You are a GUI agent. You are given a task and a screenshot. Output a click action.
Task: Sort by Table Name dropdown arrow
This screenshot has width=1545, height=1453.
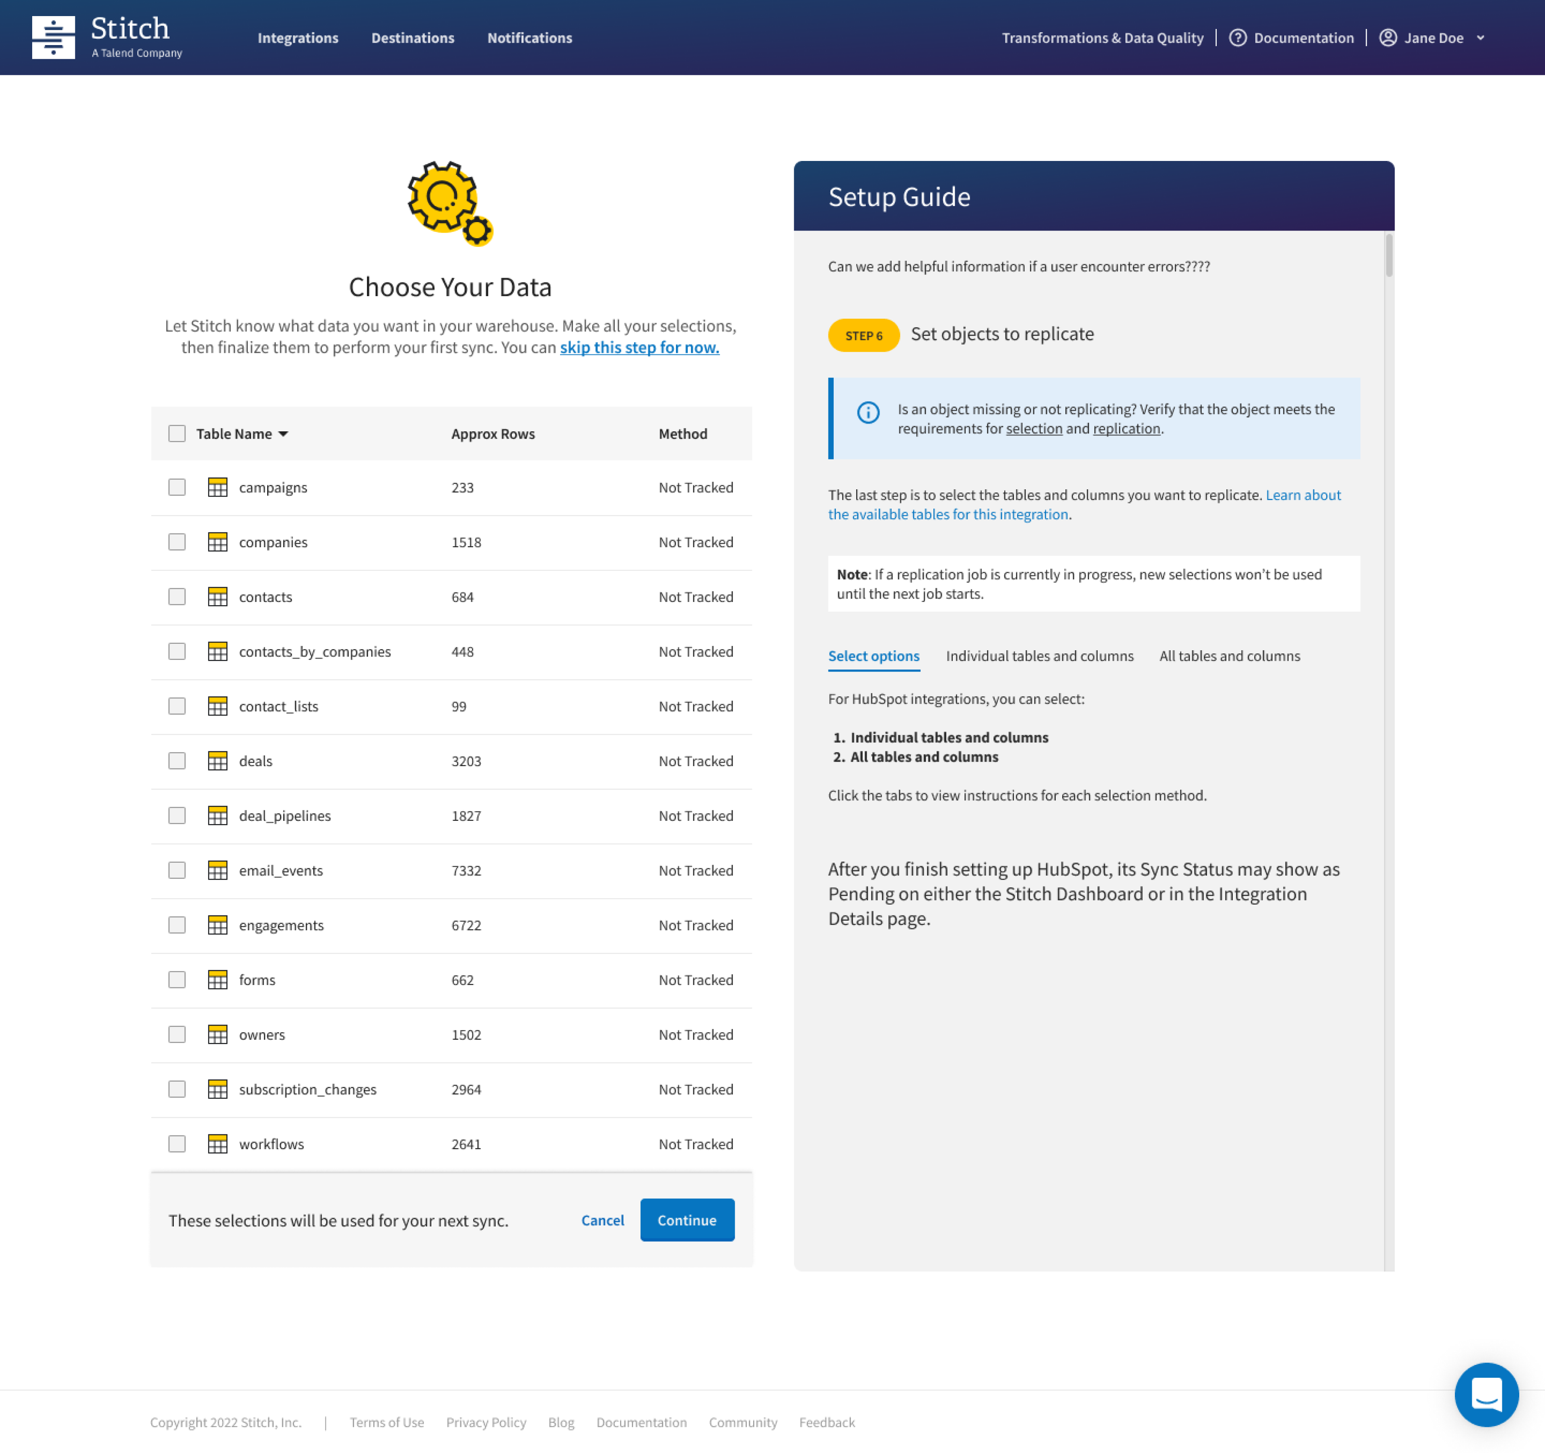pos(283,434)
